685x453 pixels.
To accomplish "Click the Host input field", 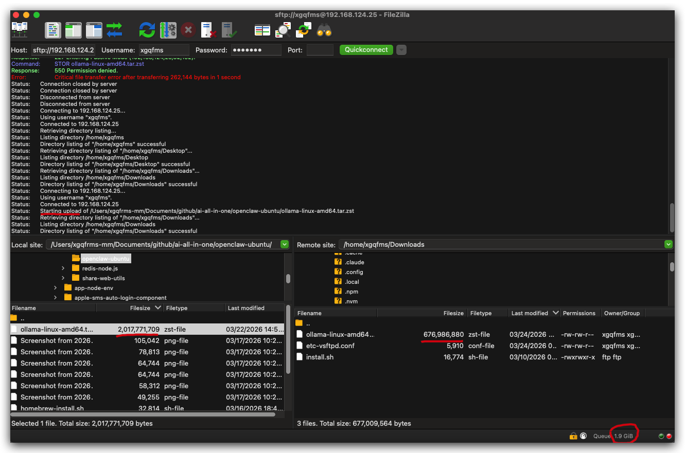I will [63, 50].
